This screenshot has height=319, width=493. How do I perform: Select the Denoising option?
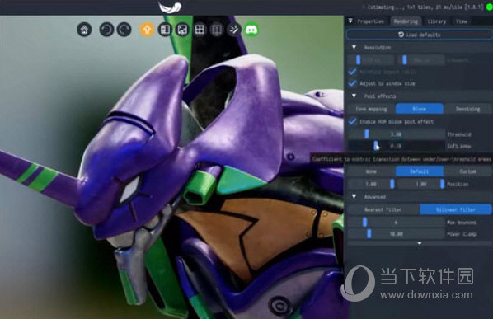[x=467, y=109]
